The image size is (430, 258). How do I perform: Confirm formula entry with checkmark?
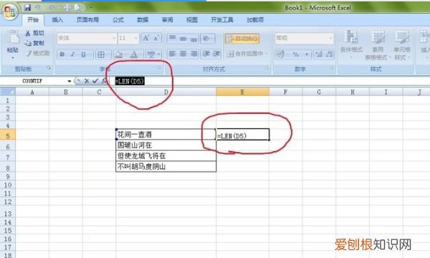pos(95,81)
